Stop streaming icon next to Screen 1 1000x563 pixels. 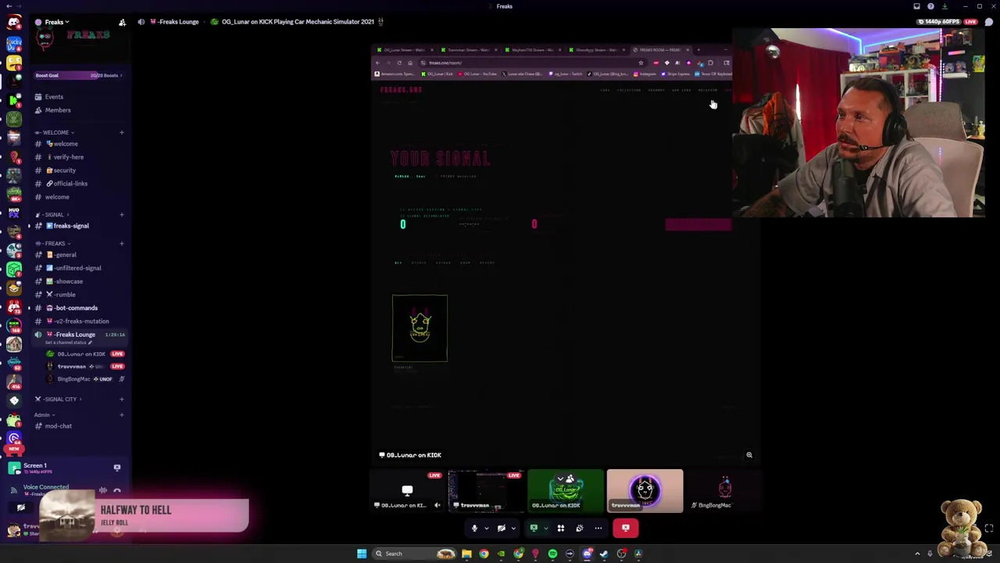click(117, 468)
